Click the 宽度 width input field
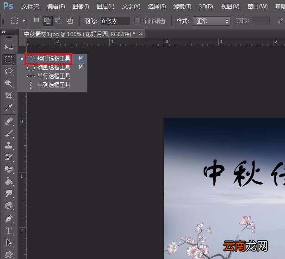The width and height of the screenshot is (285, 259). tap(260, 21)
